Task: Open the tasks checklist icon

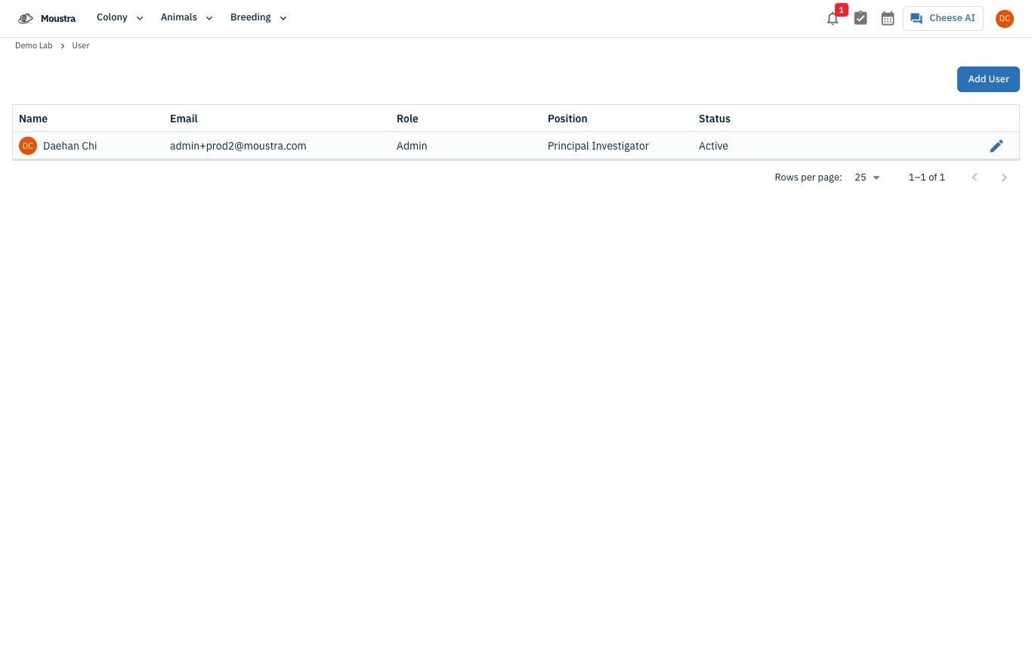Action: tap(861, 18)
